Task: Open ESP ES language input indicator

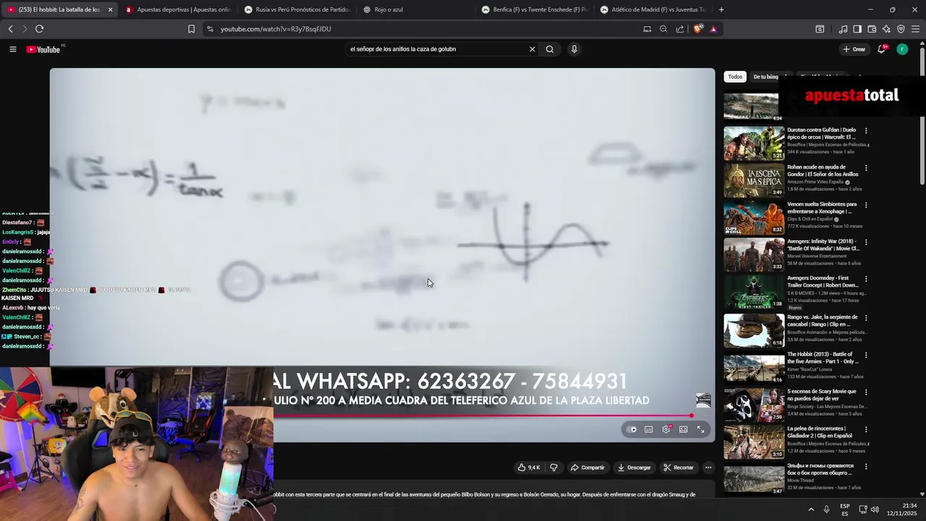Action: click(x=845, y=509)
